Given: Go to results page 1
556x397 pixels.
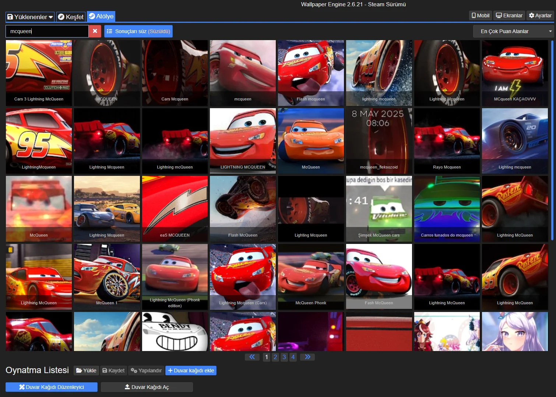Looking at the screenshot, I should 267,357.
